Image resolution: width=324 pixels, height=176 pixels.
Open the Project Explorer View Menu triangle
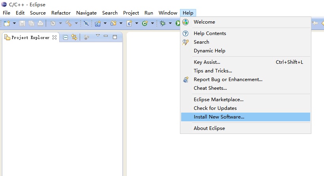98,35
